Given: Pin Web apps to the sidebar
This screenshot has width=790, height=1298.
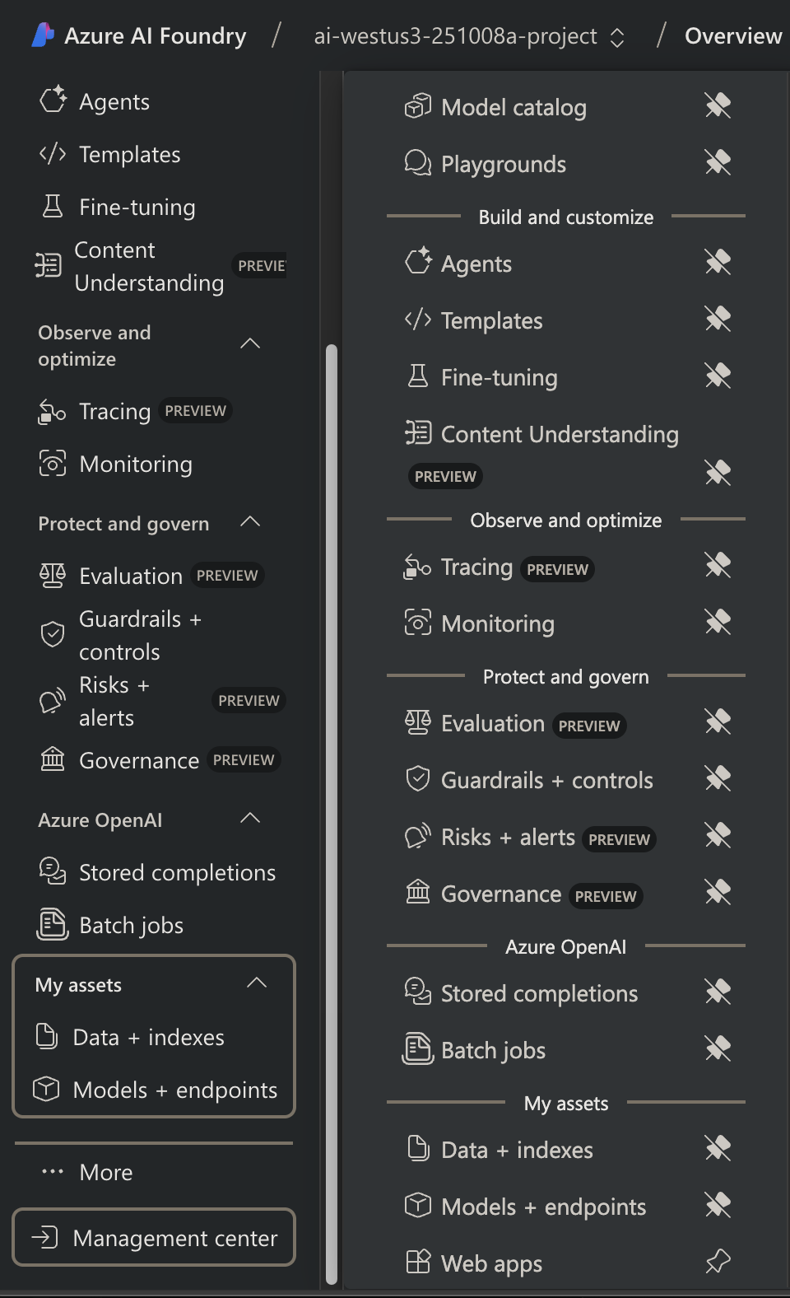Looking at the screenshot, I should tap(718, 1262).
